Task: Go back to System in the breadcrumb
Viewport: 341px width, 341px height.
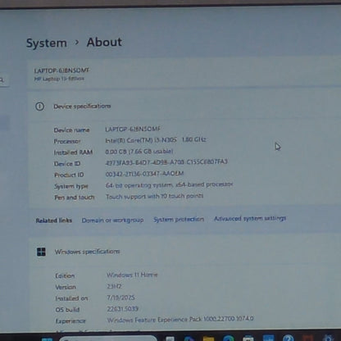Action: click(47, 43)
